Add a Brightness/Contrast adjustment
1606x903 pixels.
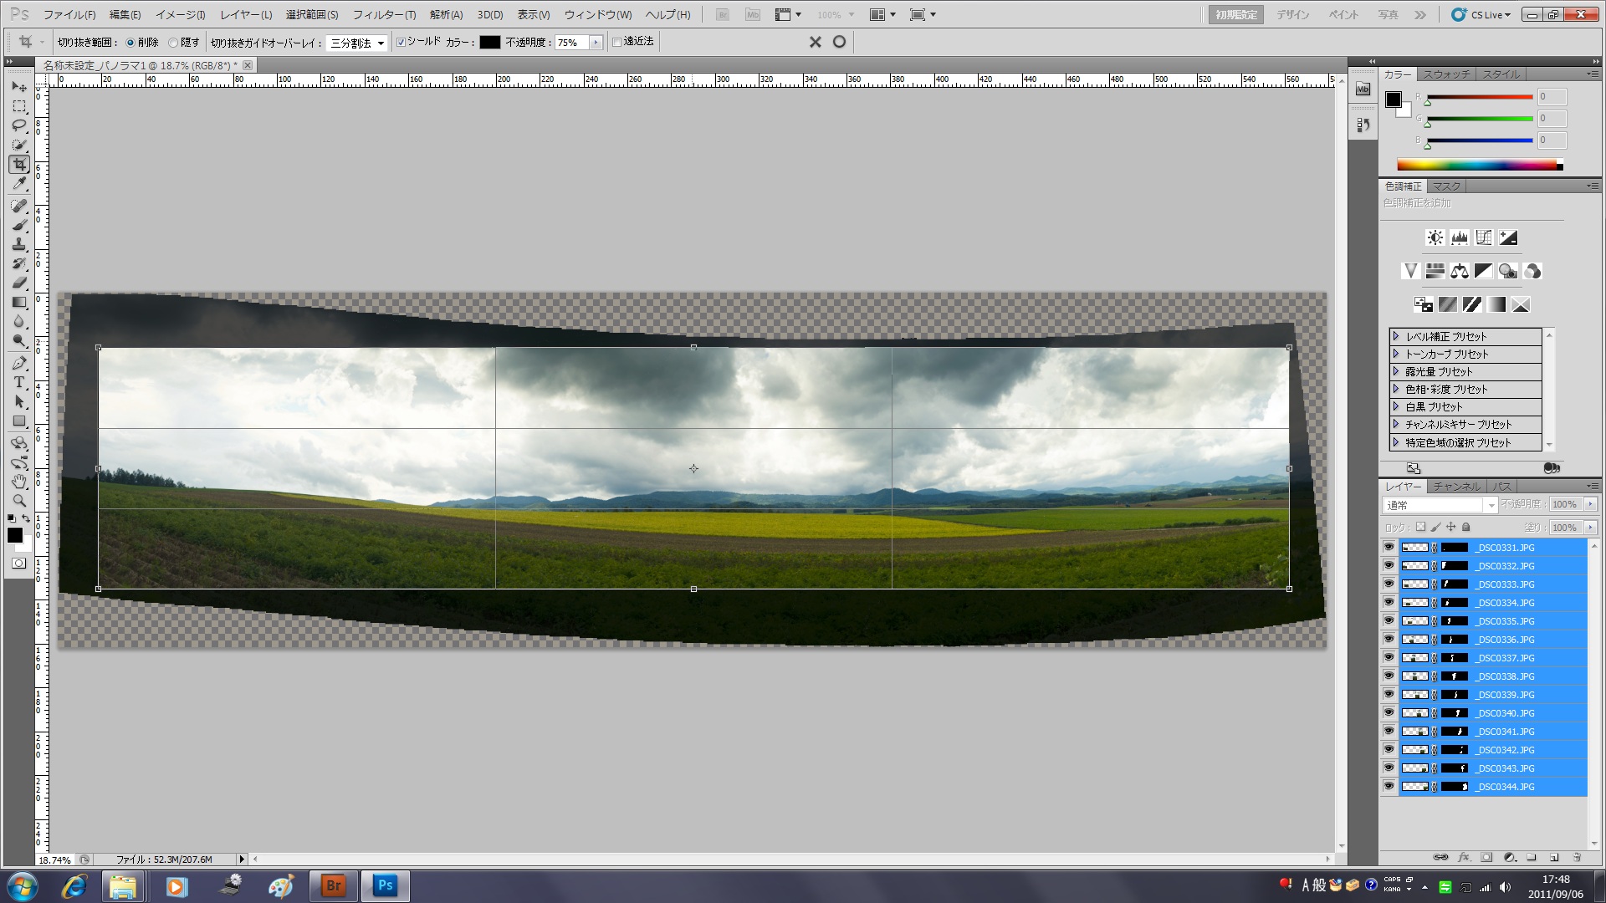(1435, 237)
